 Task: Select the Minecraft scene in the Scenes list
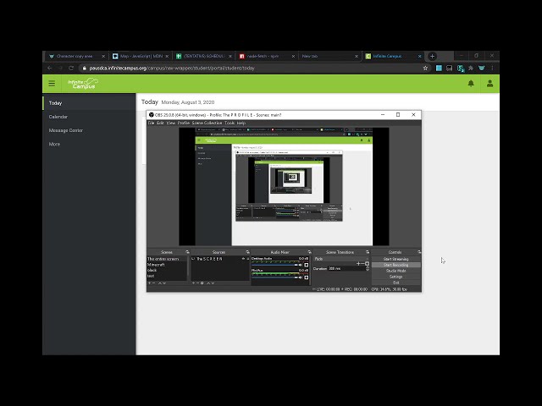point(157,265)
